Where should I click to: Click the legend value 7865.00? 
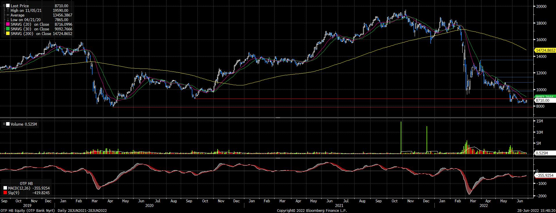(62, 20)
